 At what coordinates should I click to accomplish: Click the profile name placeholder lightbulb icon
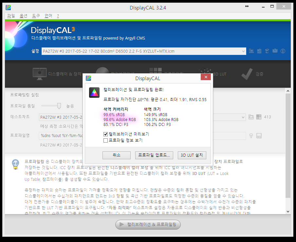(x=251, y=136)
